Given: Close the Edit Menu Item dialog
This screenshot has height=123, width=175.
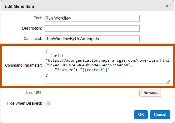Looking at the screenshot, I should [x=167, y=6].
